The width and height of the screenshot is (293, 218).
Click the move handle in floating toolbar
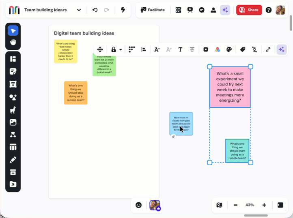100,49
